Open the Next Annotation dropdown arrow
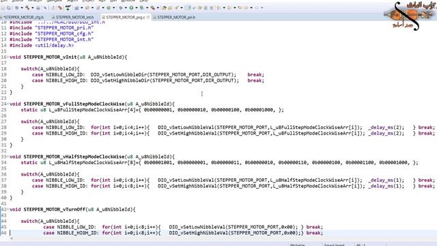The image size is (437, 246). [224, 8]
